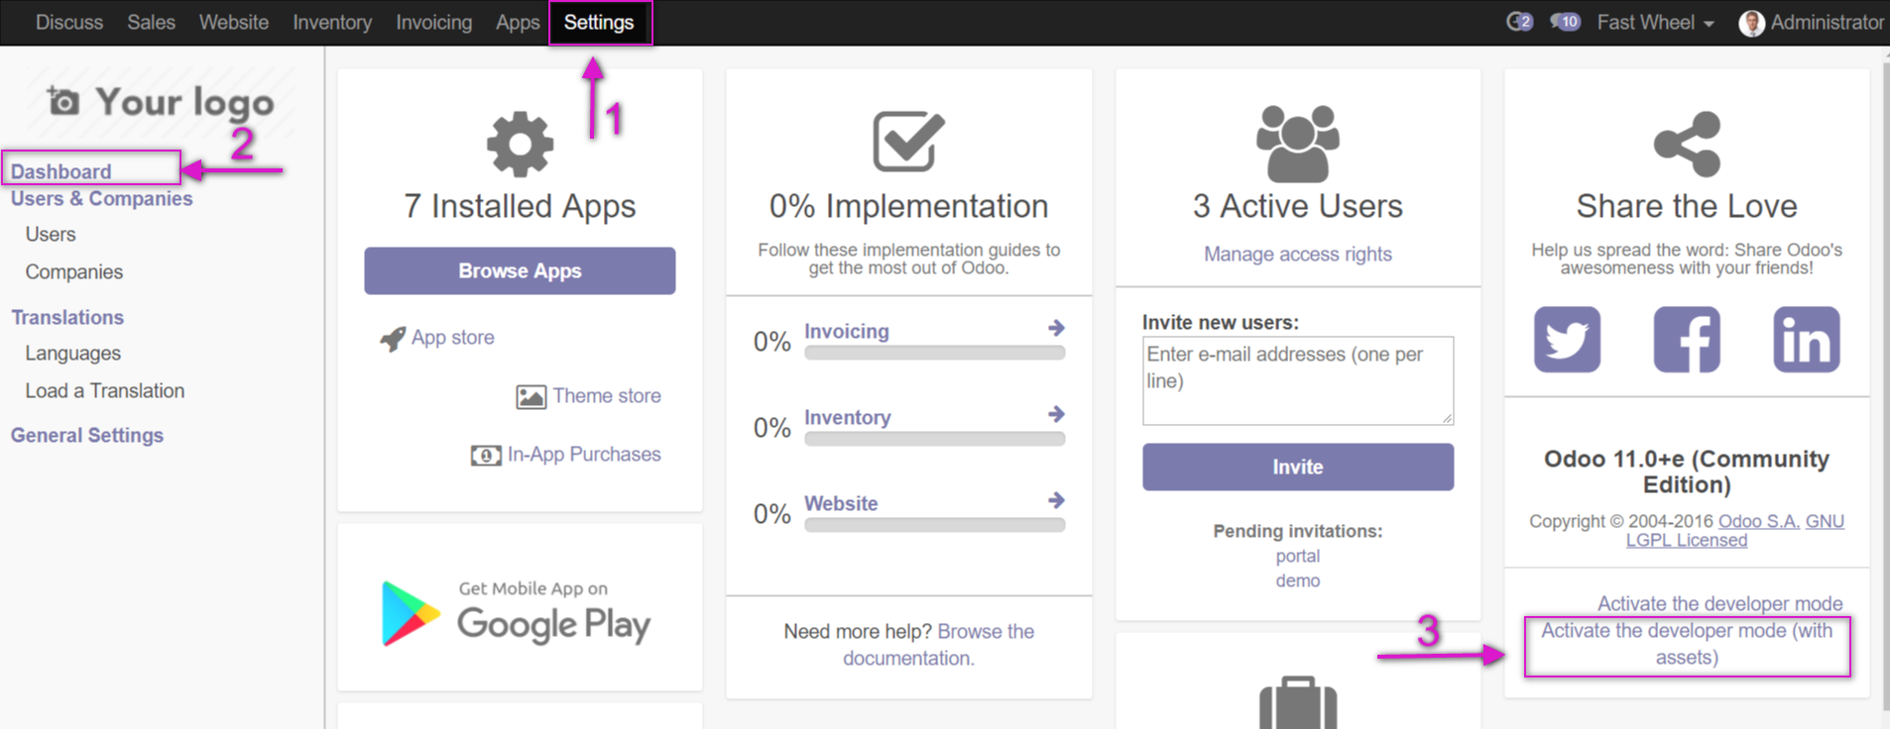Focus the invite e-mail addresses field
This screenshot has width=1890, height=729.
point(1298,380)
